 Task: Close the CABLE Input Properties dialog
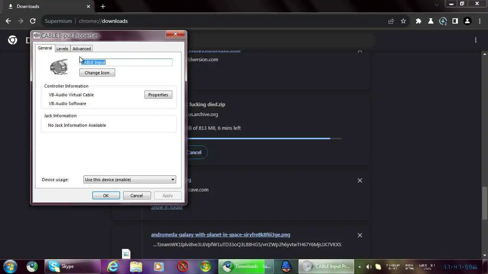175,34
